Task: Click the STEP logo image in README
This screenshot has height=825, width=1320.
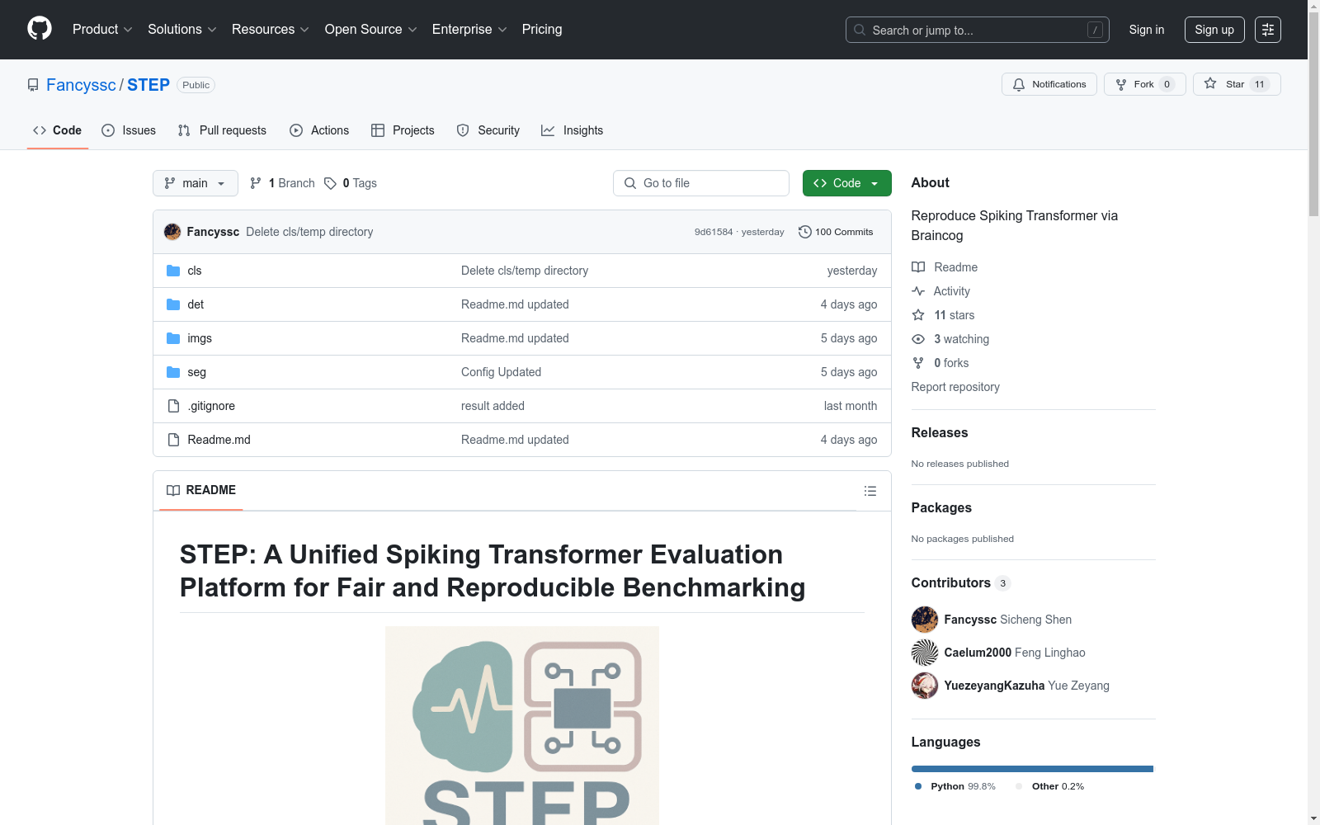Action: [x=522, y=726]
